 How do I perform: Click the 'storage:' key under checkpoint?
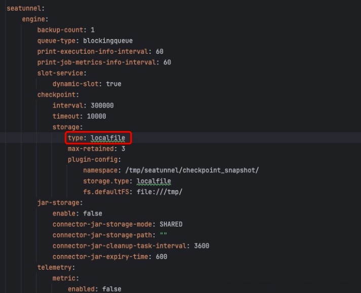point(68,127)
